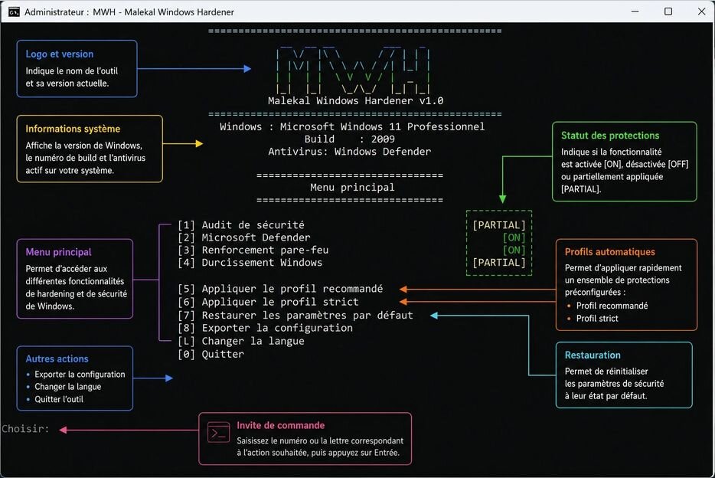Click the ON status beside Microsoft Defender
Viewport: 715px width, 478px height.
click(x=514, y=237)
